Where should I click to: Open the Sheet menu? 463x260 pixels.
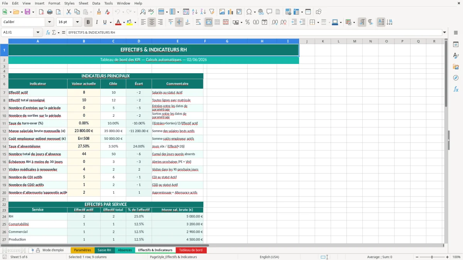pyautogui.click(x=83, y=3)
